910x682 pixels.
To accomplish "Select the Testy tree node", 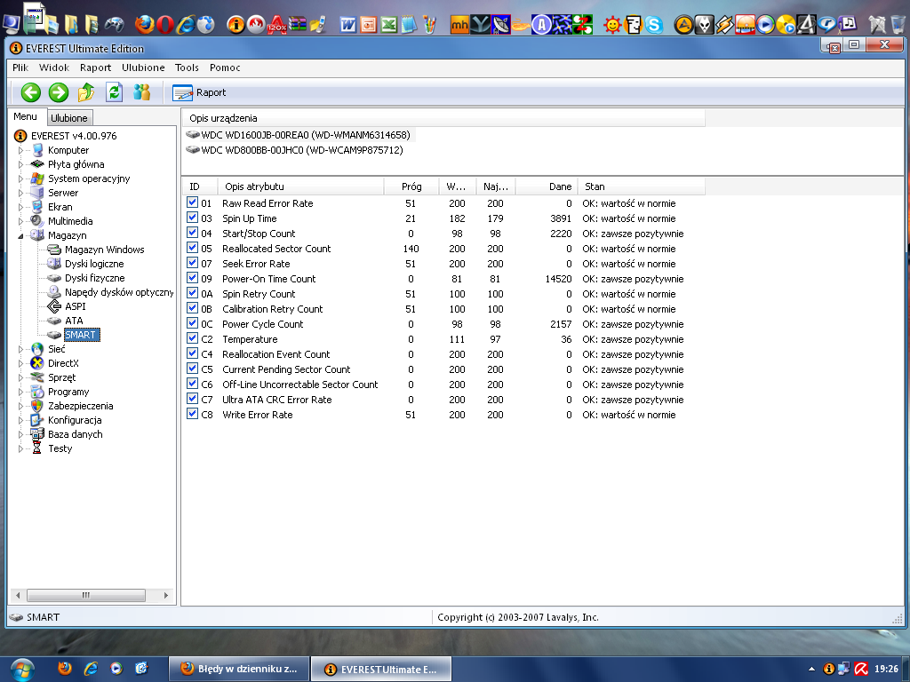I will pyautogui.click(x=60, y=448).
